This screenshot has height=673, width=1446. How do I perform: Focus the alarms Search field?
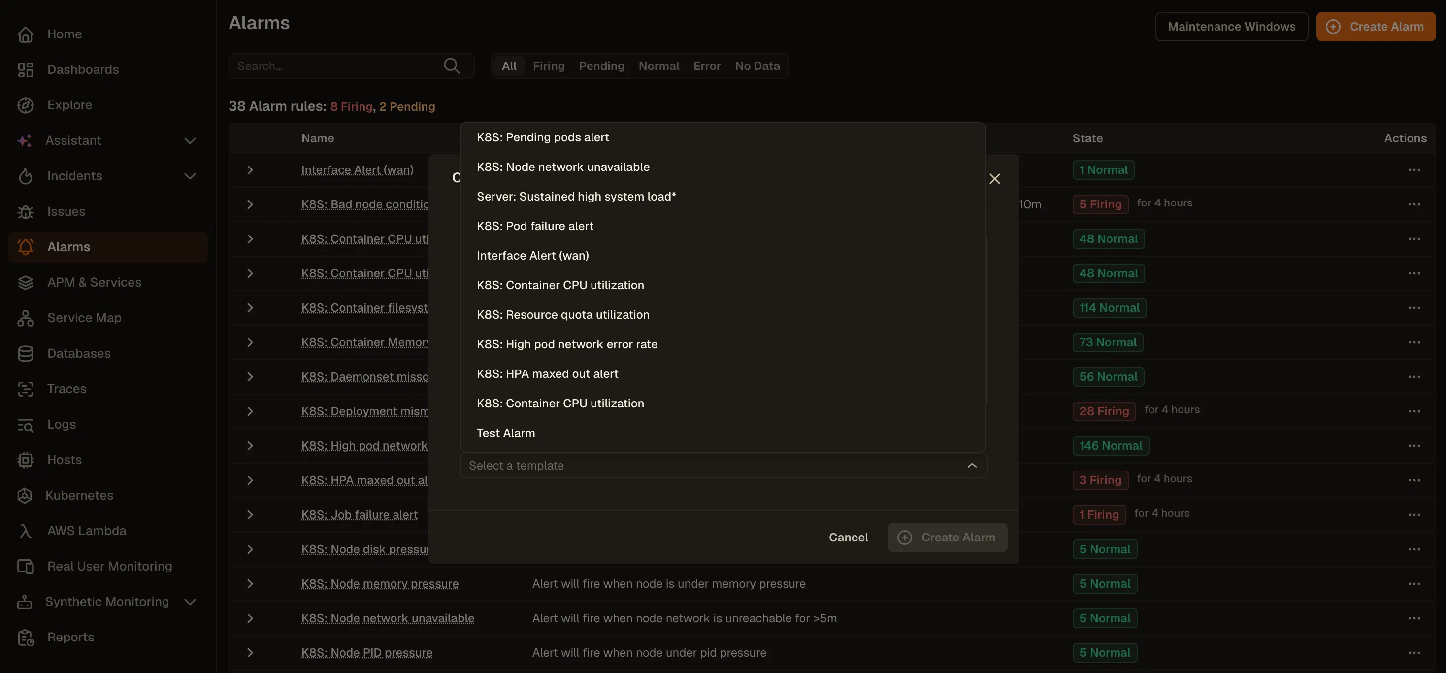click(x=351, y=66)
